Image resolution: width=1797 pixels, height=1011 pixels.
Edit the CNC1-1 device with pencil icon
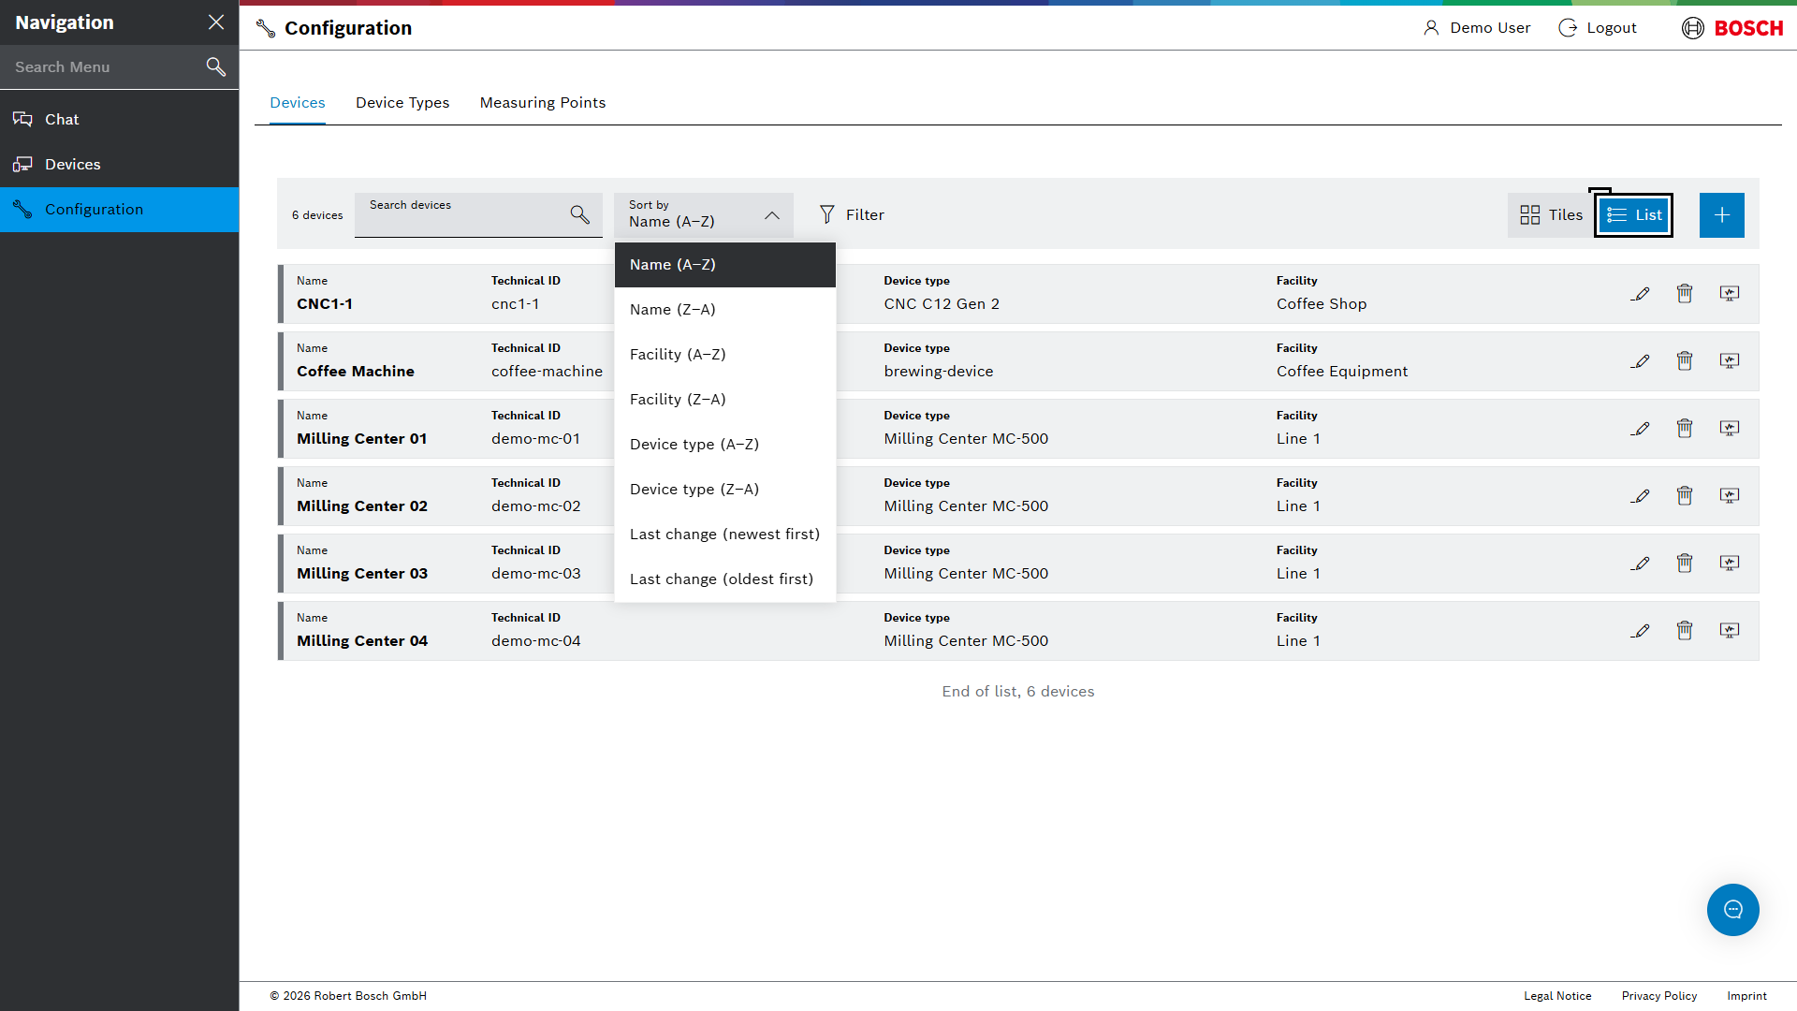1640,294
